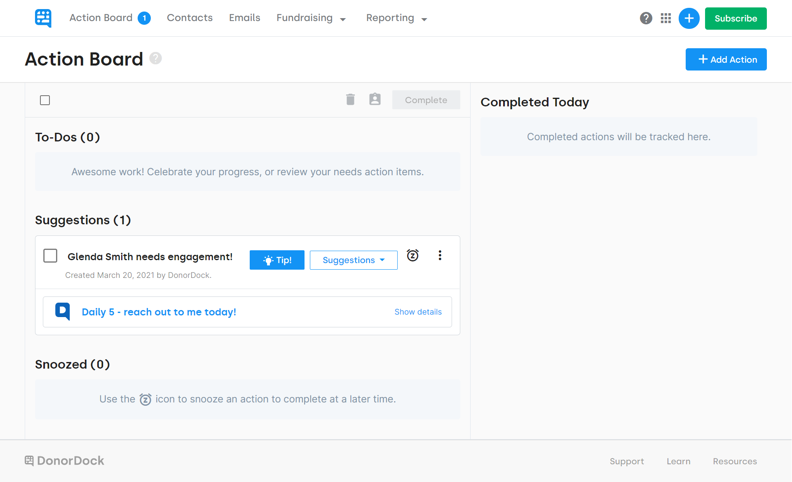Click the Add Action button
Viewport: 792px width, 482px height.
(x=726, y=59)
